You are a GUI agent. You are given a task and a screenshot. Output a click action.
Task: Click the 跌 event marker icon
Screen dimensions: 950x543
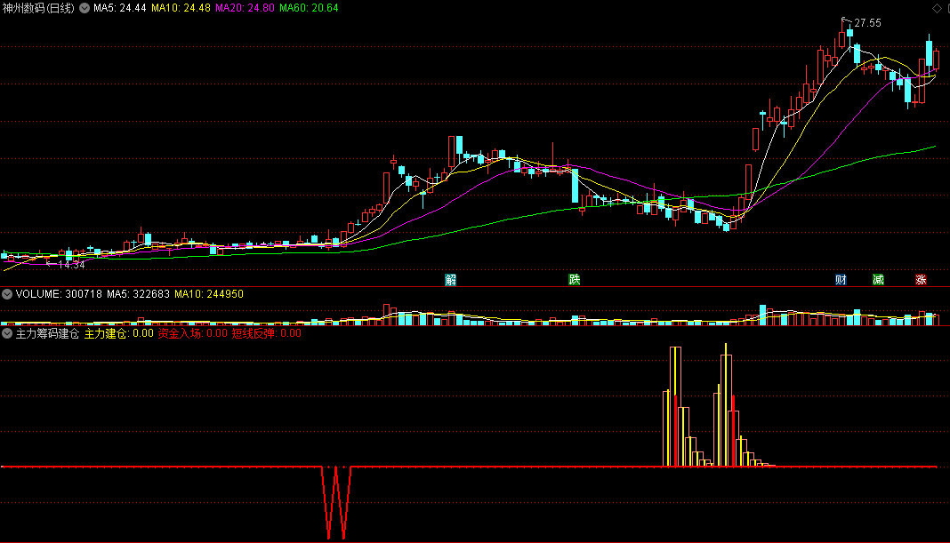(x=575, y=280)
